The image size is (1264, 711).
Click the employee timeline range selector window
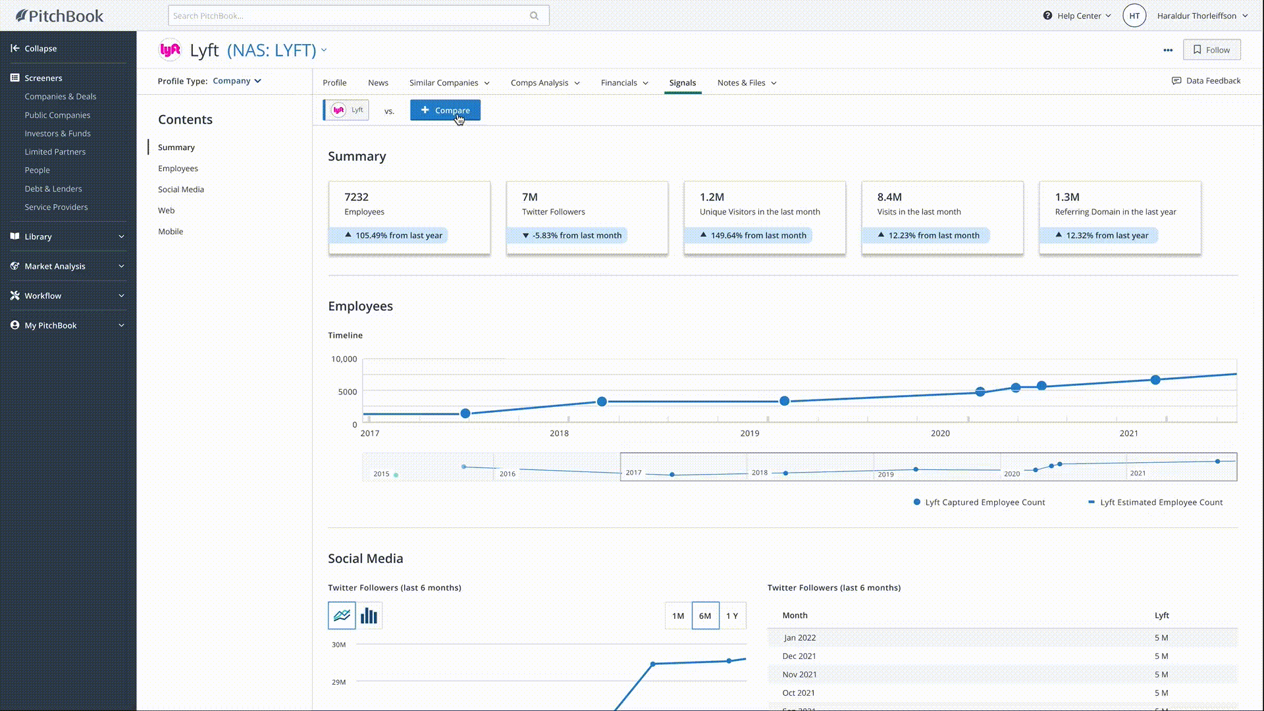[x=928, y=467]
